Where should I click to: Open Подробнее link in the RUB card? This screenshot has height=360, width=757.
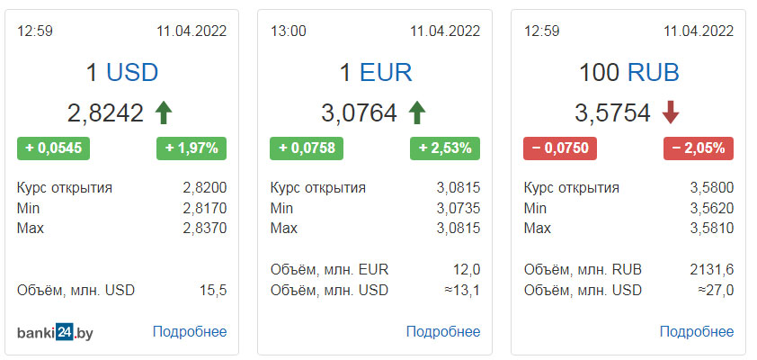tap(697, 332)
